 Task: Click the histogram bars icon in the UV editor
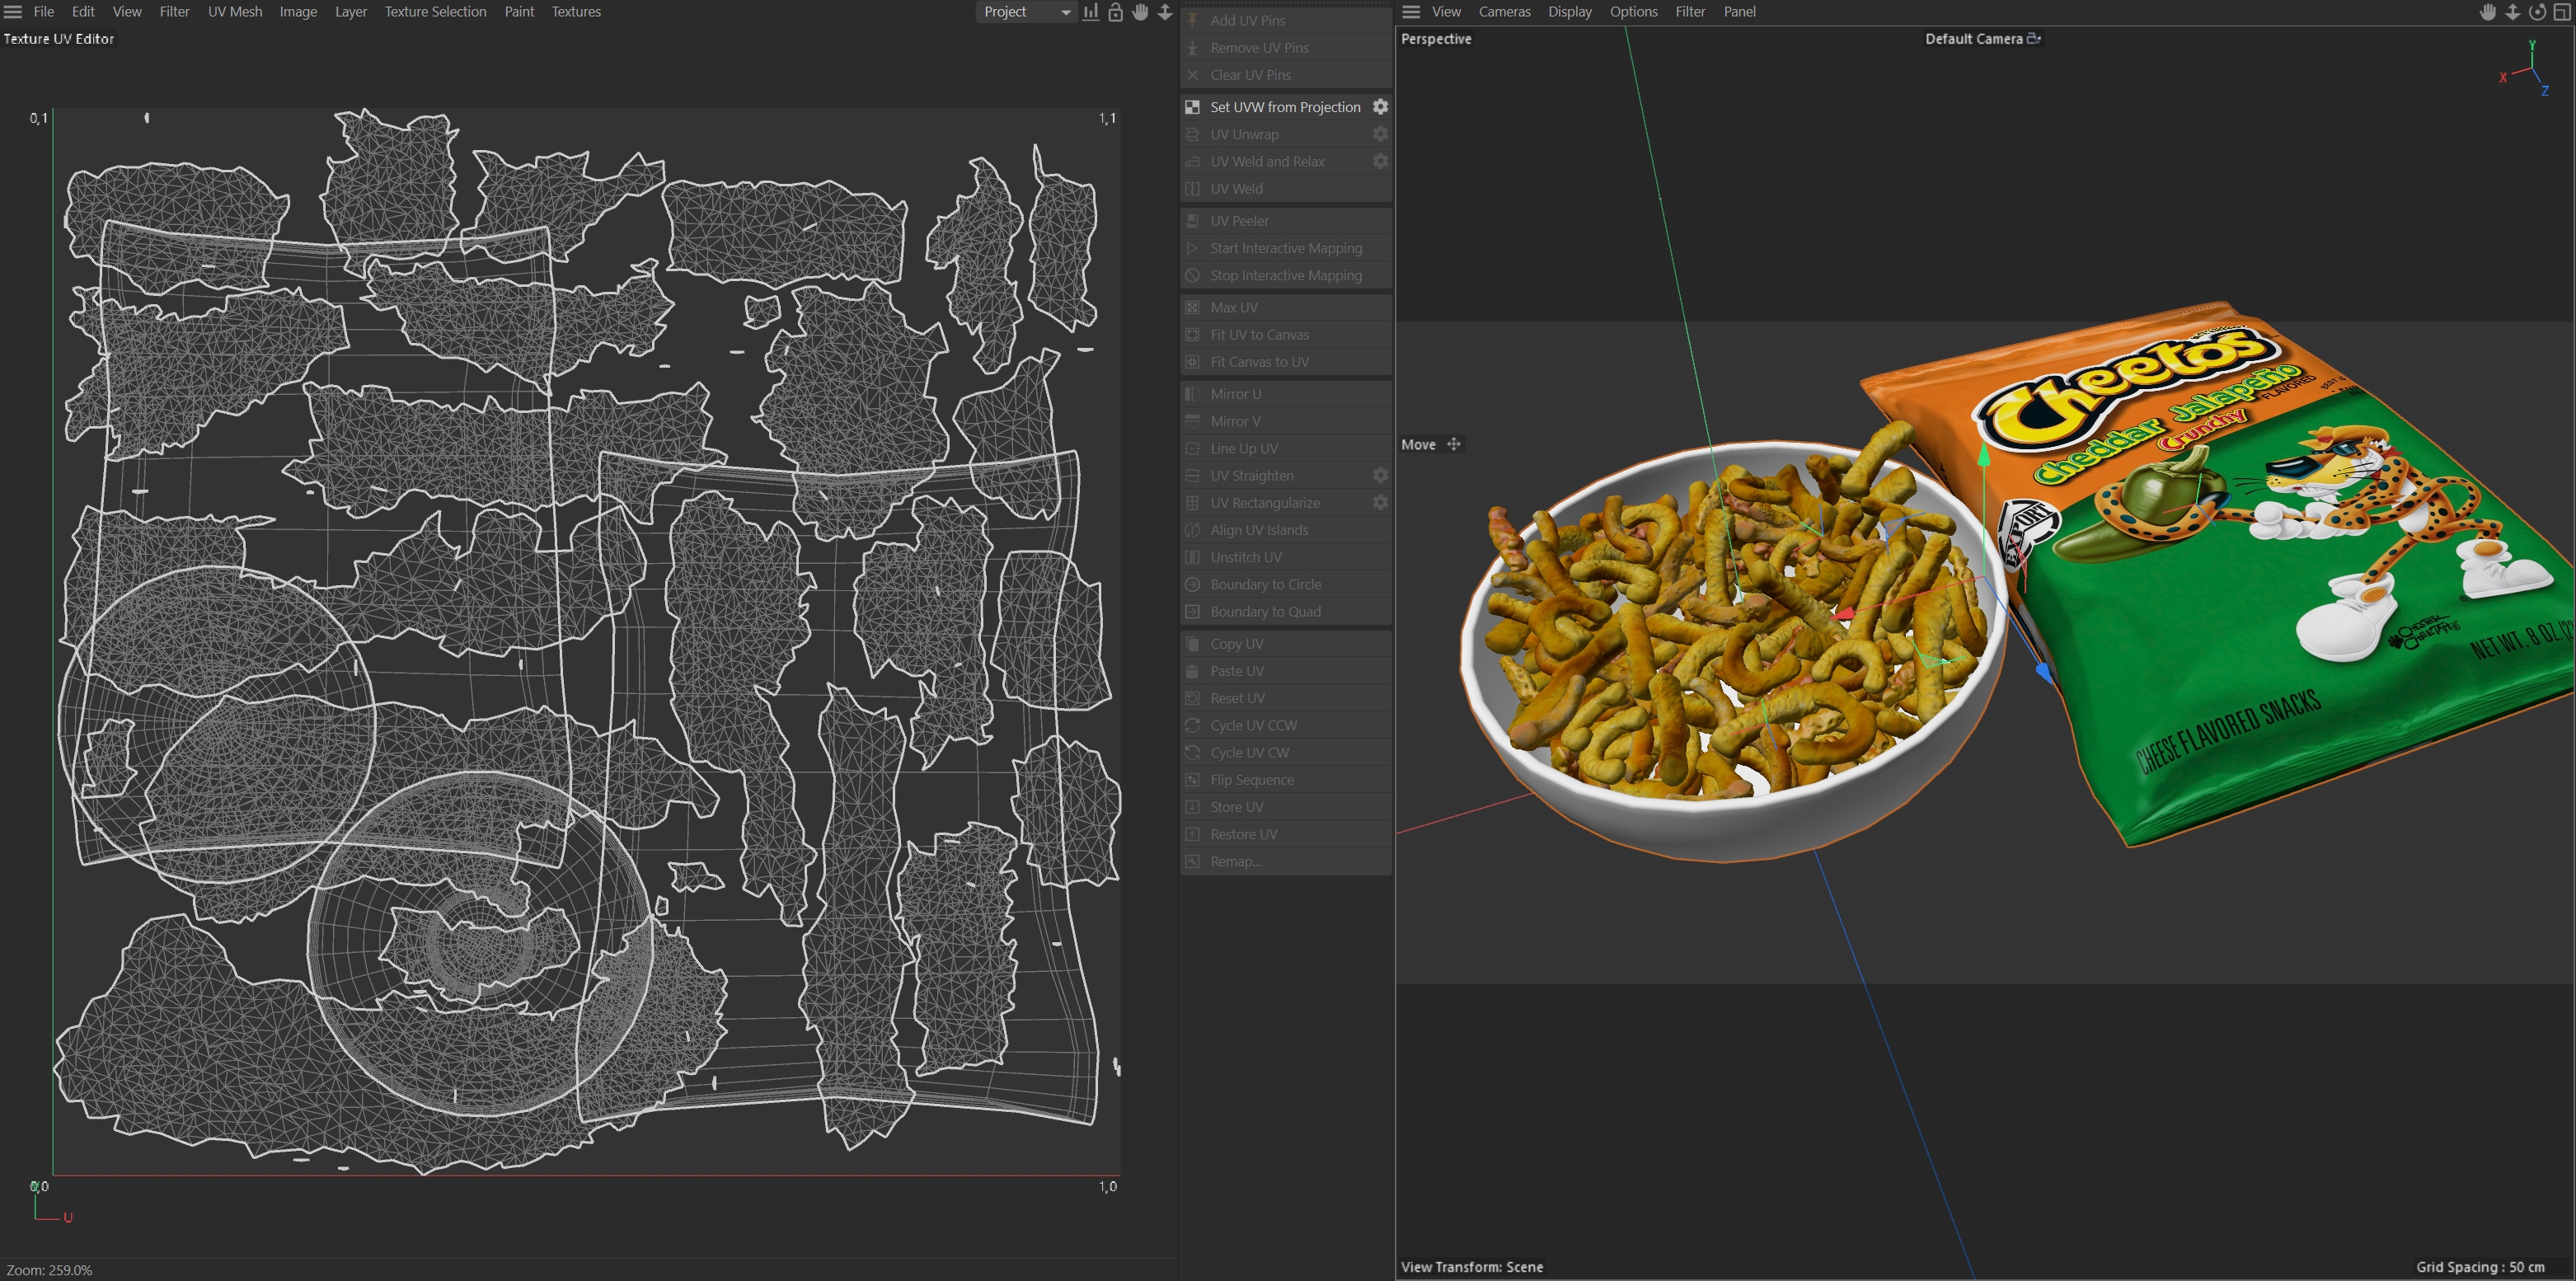click(x=1090, y=12)
